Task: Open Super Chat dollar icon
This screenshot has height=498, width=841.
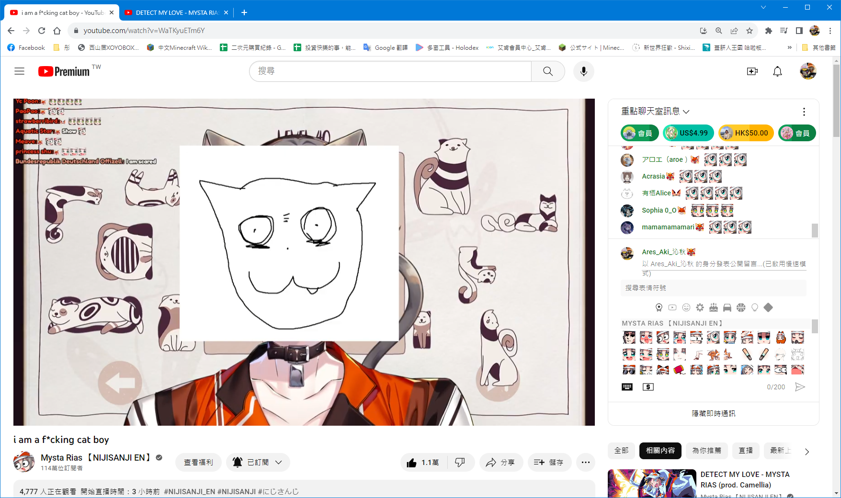Action: tap(648, 387)
